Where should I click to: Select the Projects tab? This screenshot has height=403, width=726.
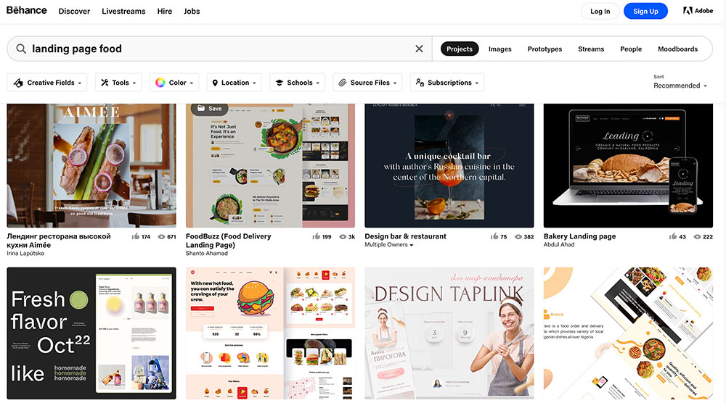(x=460, y=49)
